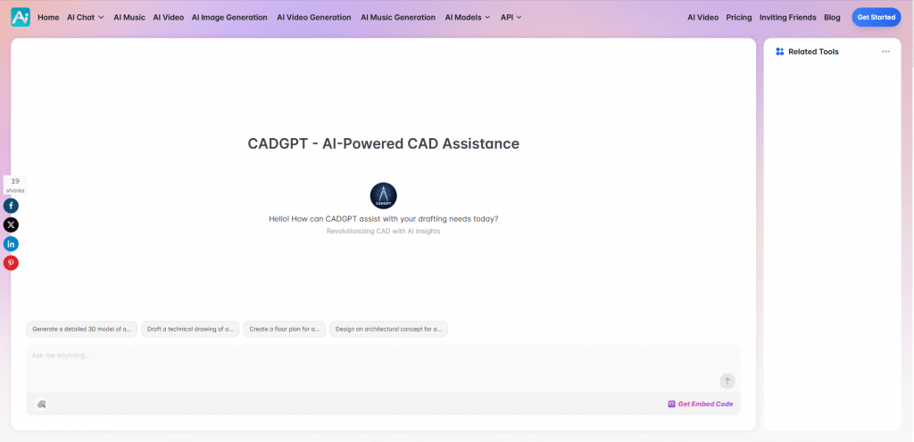914x442 pixels.
Task: Share on X (Twitter) icon
Action: click(11, 225)
